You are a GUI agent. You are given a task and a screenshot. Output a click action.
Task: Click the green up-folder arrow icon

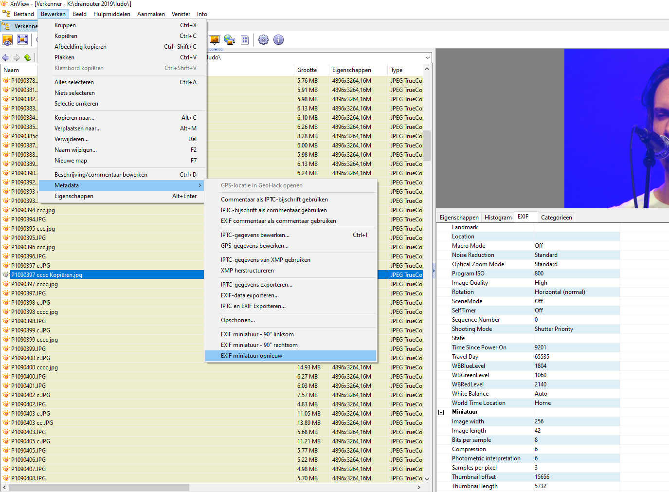28,57
